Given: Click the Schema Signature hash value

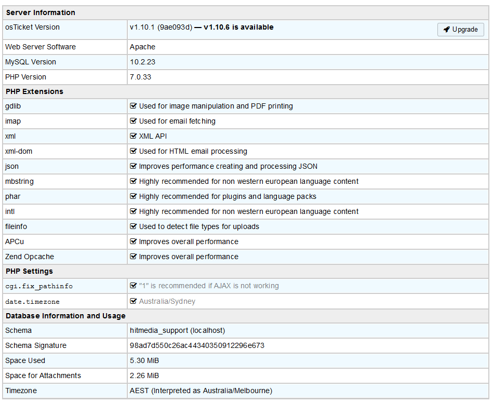Looking at the screenshot, I should pos(197,345).
